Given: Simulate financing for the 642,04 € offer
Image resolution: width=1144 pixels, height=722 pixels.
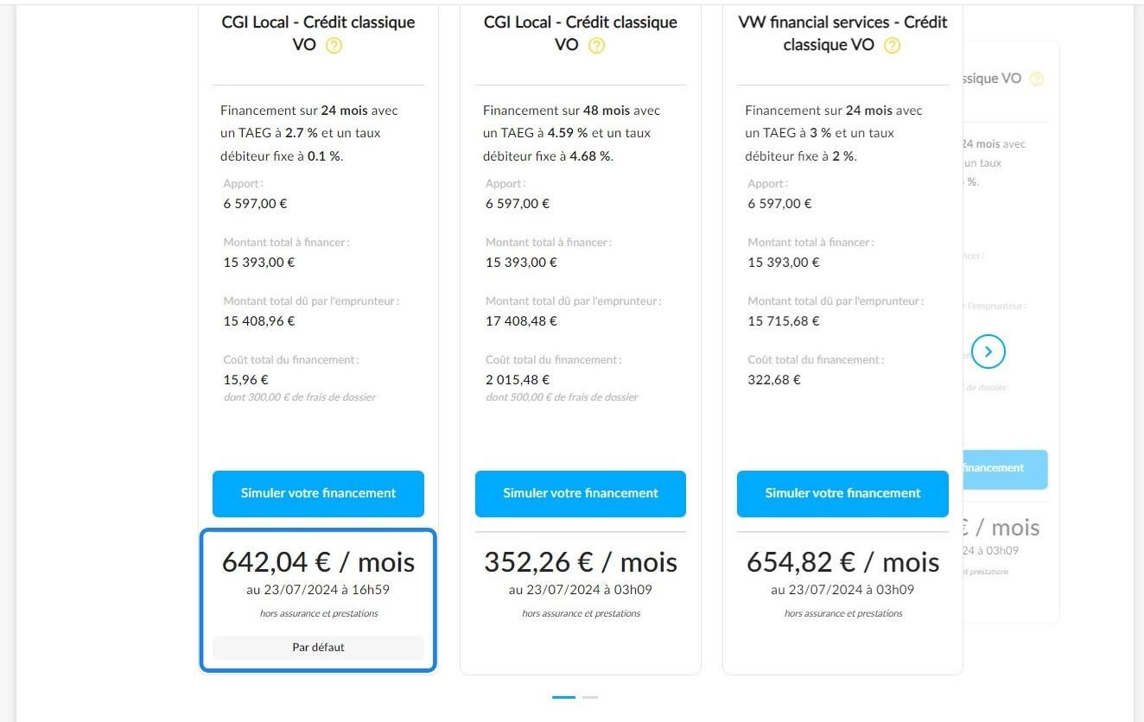Looking at the screenshot, I should pos(318,494).
